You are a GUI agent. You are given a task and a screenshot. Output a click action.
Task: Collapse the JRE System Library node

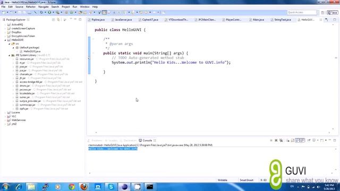10,55
